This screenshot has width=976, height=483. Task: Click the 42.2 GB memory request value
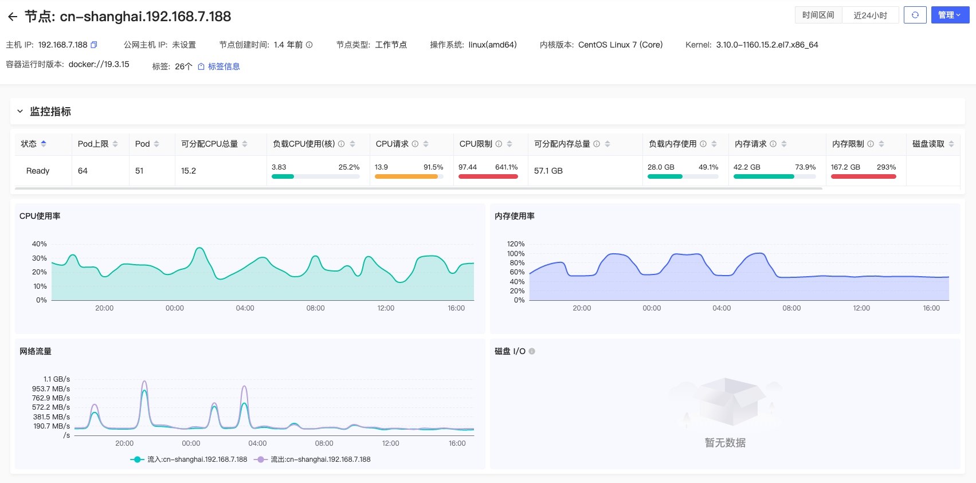pos(747,167)
